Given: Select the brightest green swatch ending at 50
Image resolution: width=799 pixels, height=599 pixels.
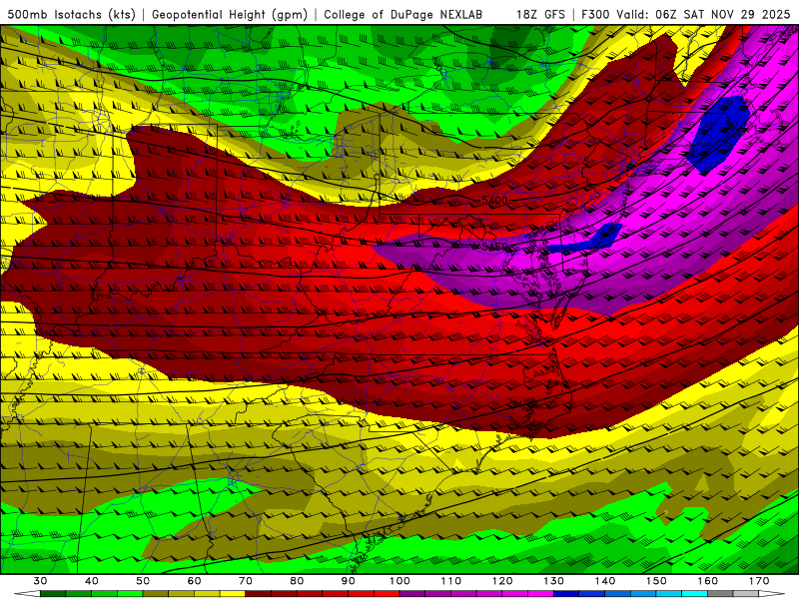Looking at the screenshot, I should point(130,594).
